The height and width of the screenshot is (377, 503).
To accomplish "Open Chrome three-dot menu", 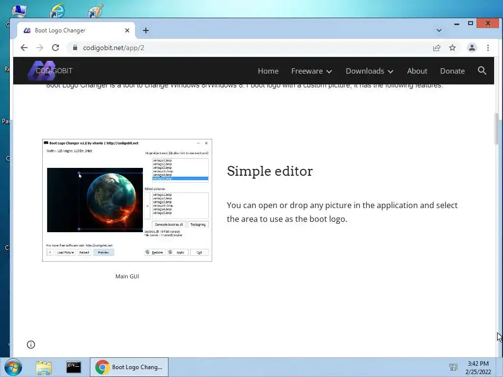I will [x=488, y=48].
